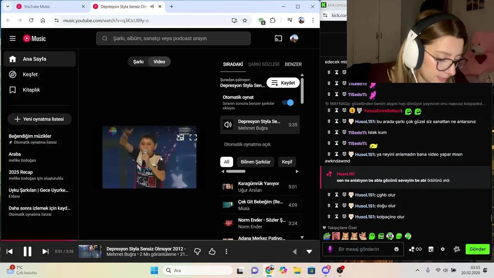
Task: Open channel points icon in Kick chat
Action: [415, 249]
